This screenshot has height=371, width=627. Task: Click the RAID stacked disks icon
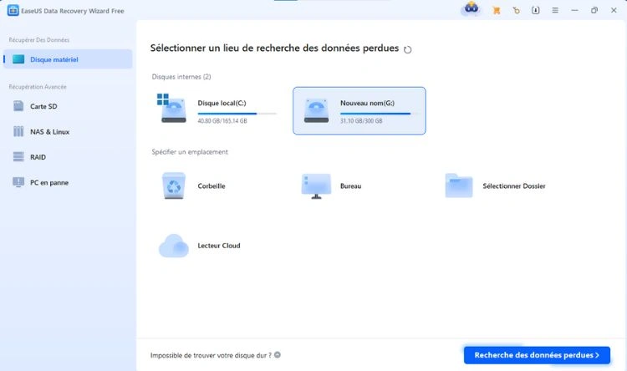click(x=18, y=157)
